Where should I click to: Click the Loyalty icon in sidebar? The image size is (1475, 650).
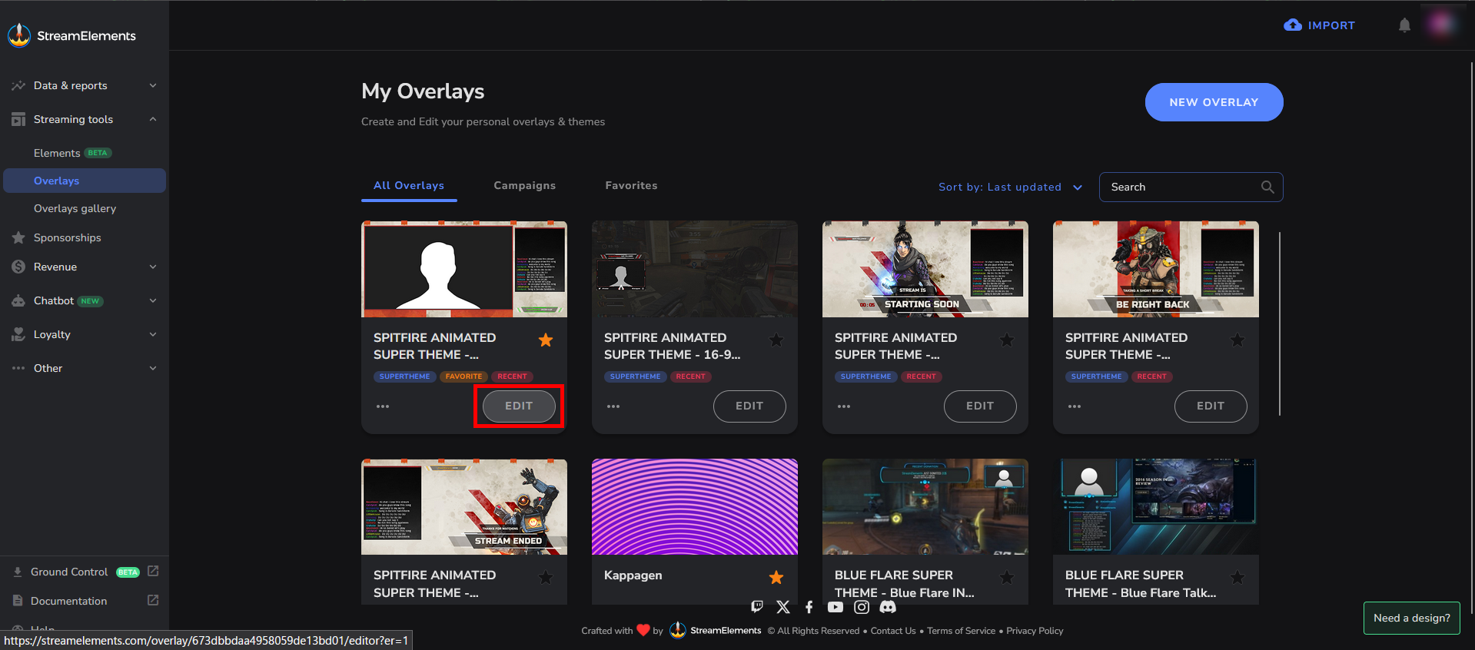coord(18,334)
